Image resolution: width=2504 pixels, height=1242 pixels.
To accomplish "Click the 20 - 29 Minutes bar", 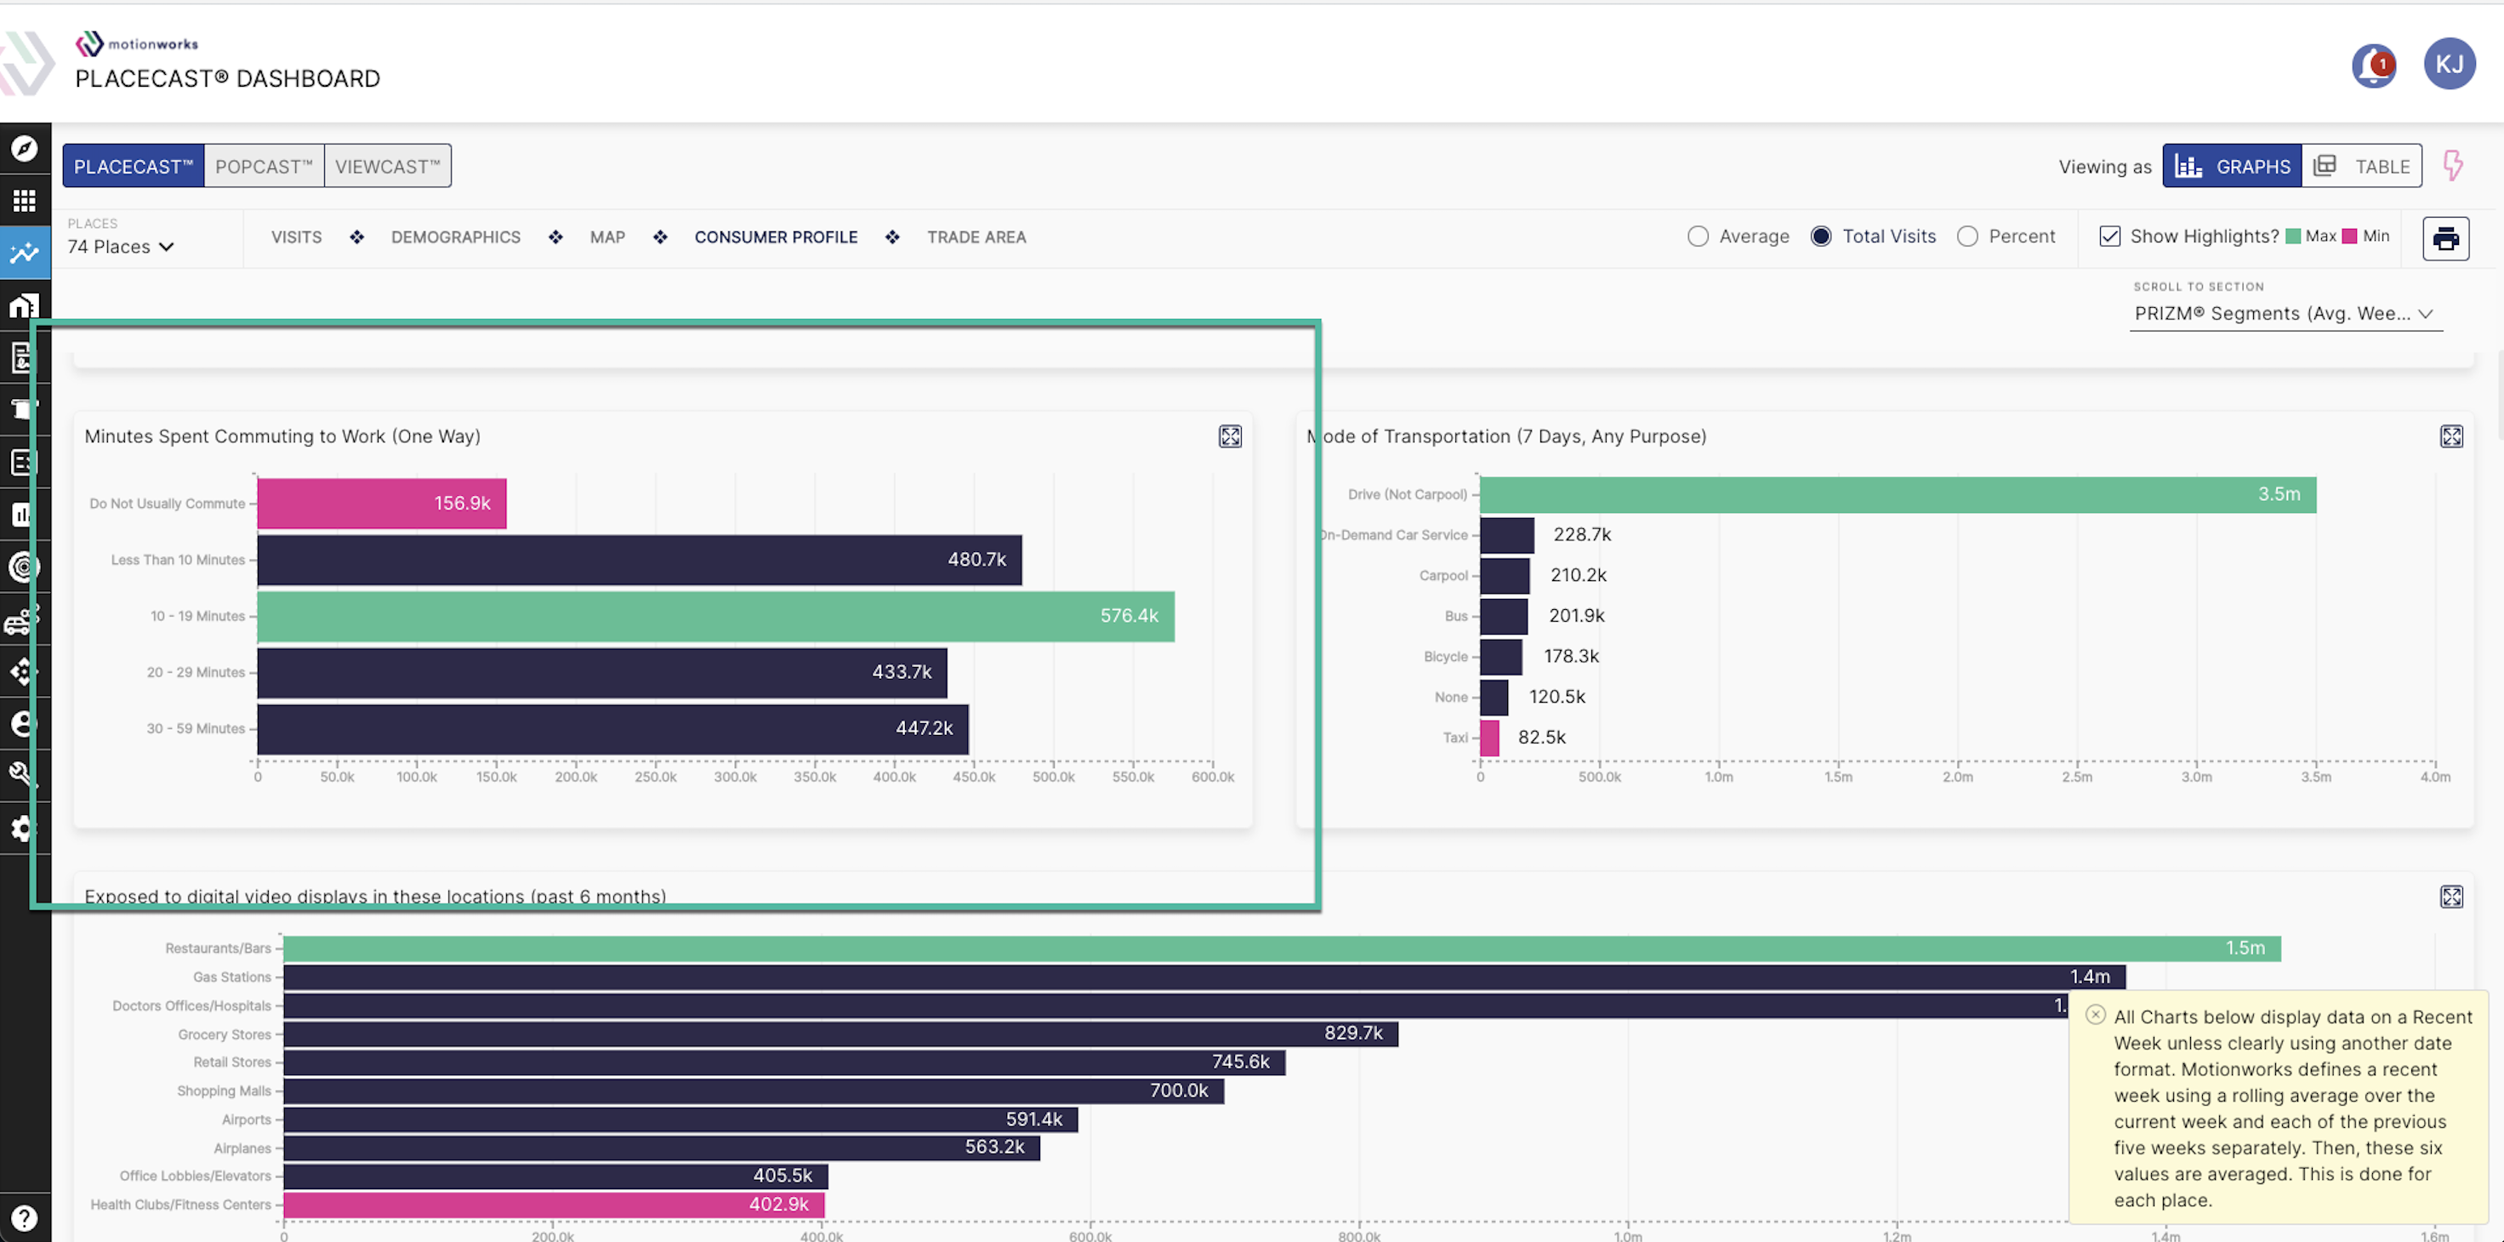I will [x=601, y=673].
